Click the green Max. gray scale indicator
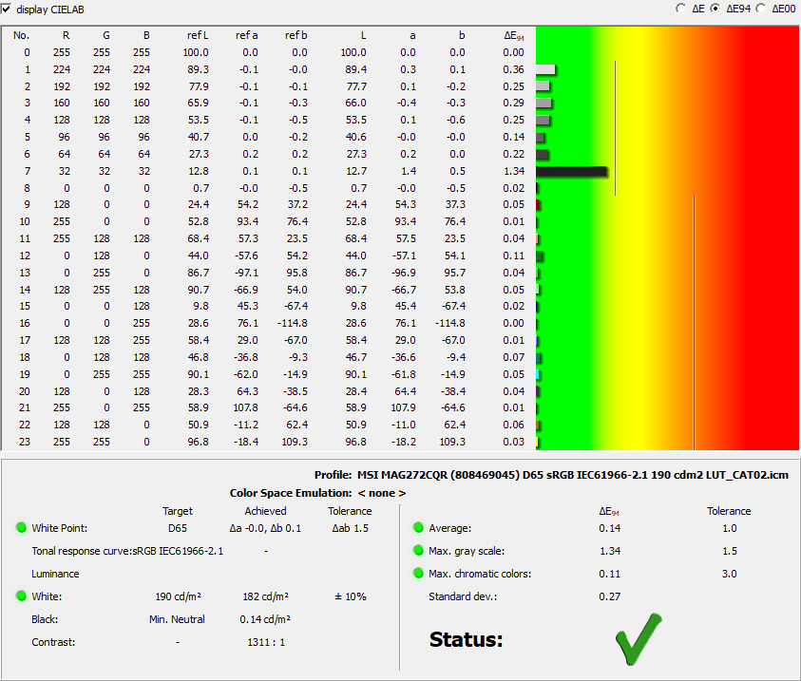This screenshot has height=681, width=801. [418, 550]
